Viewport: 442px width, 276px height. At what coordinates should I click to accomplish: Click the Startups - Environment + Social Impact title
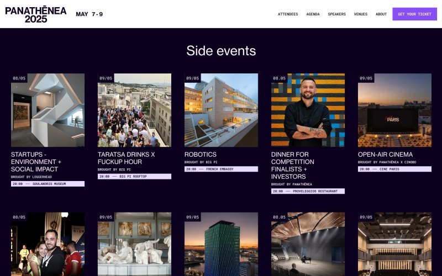pos(36,162)
